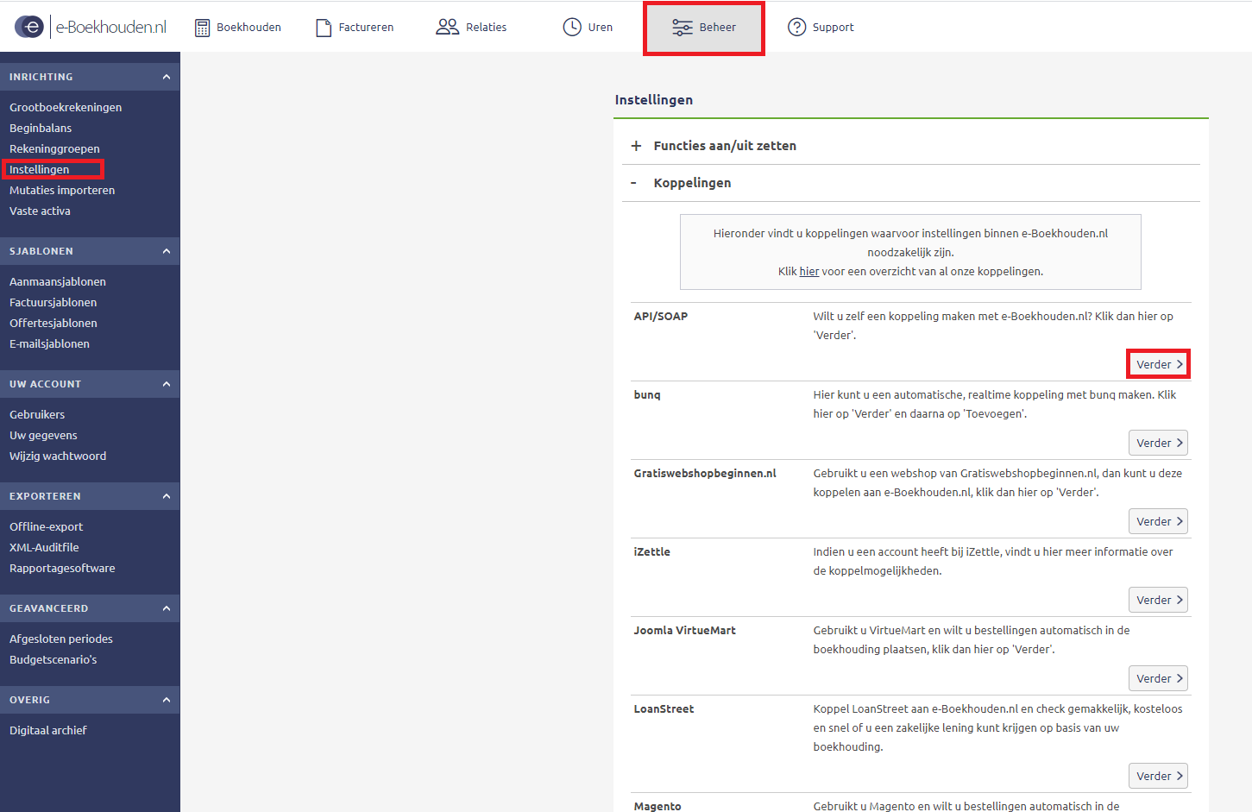
Task: Open Grootboekrekeningen from the sidebar
Action: coord(66,107)
